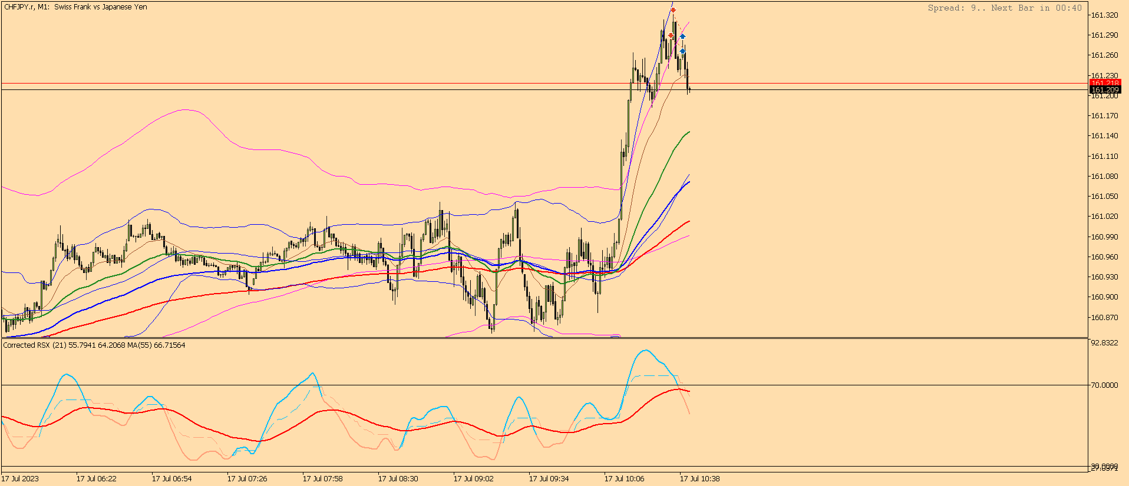
Task: Click the 161.110 price scale label
Action: (1104, 157)
